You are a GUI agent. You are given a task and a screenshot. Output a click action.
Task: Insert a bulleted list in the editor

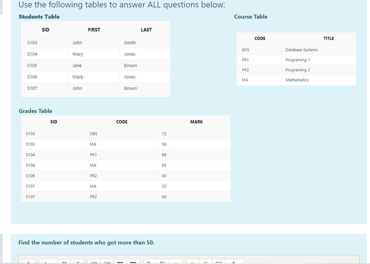(93, 262)
